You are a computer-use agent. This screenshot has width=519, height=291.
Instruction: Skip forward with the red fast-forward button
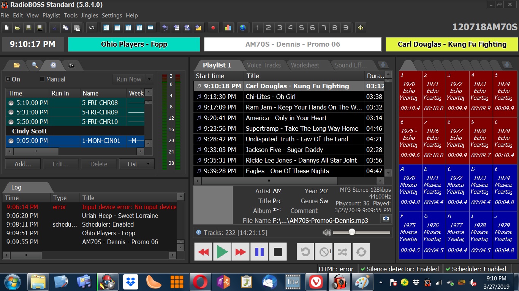pyautogui.click(x=241, y=252)
